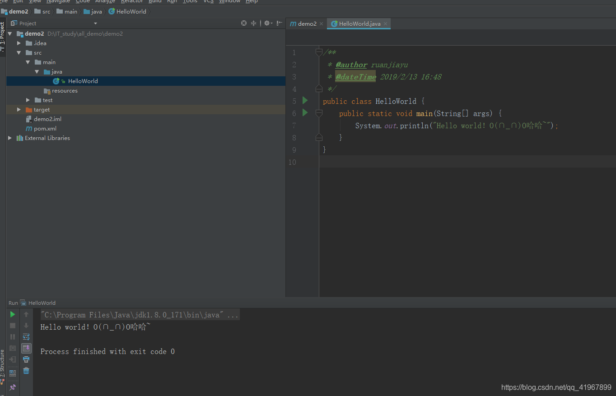Clear console with the trash can icon
This screenshot has width=616, height=396.
pyautogui.click(x=26, y=371)
